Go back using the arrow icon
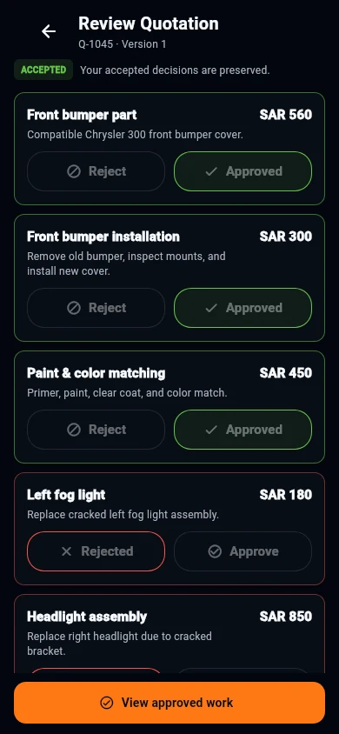Image resolution: width=339 pixels, height=734 pixels. click(49, 31)
